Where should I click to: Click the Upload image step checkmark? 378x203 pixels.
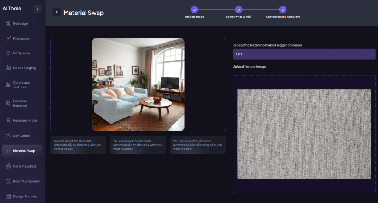coord(194,10)
